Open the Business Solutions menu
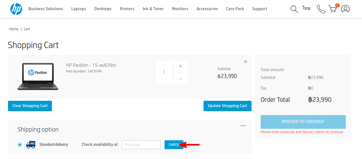The width and height of the screenshot is (362, 159). click(46, 9)
